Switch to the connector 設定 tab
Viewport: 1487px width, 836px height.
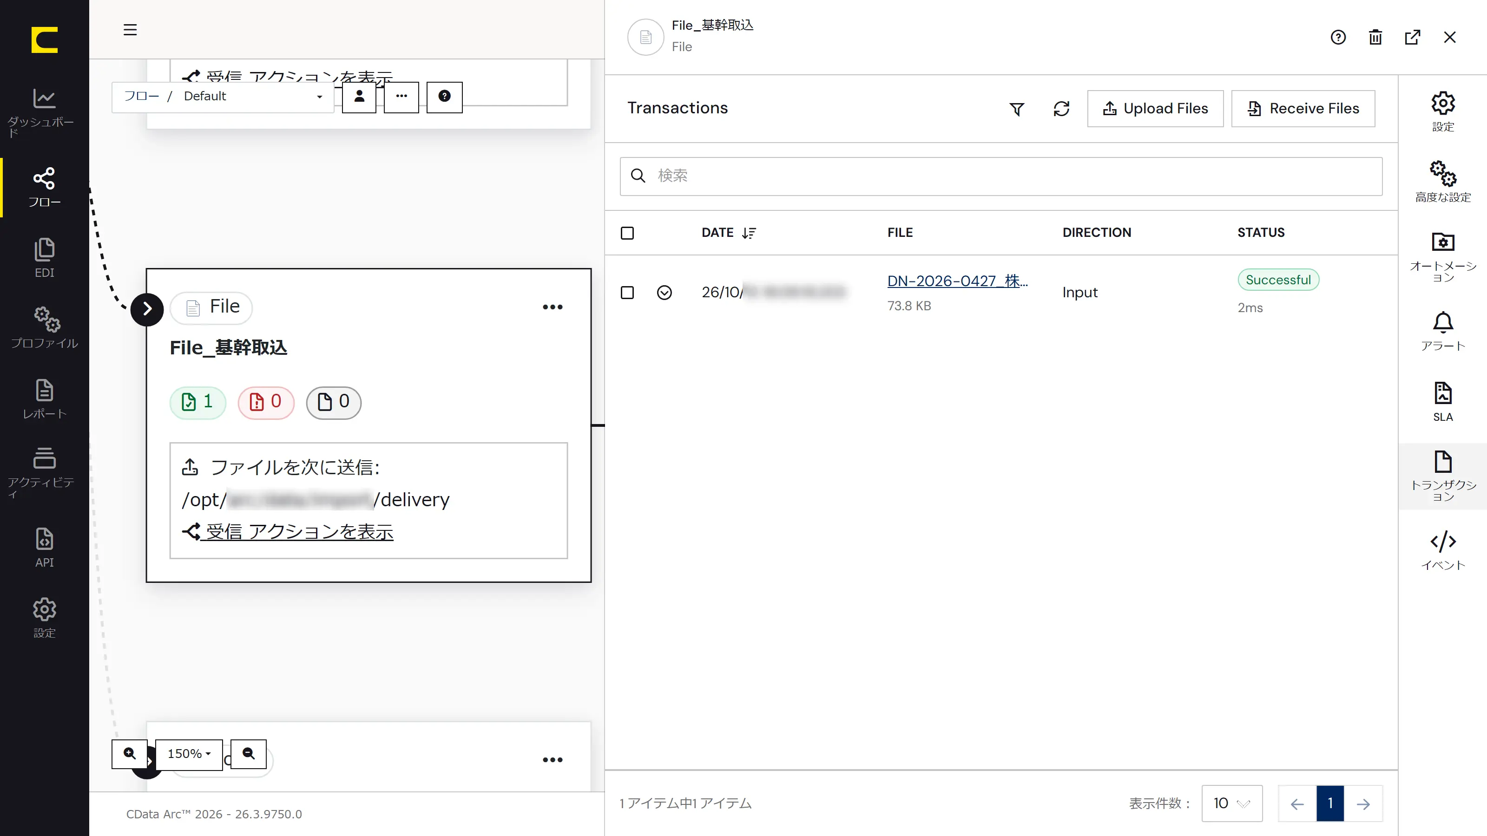1442,112
